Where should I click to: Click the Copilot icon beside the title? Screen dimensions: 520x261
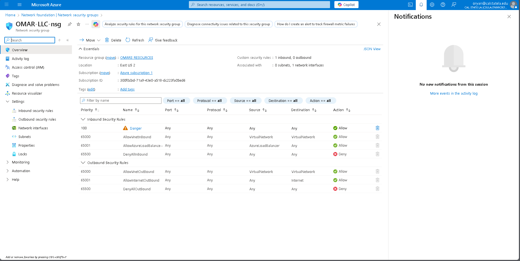[x=96, y=24]
